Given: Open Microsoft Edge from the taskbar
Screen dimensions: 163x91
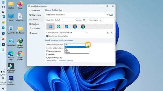Looking at the screenshot, I should 3,28.
